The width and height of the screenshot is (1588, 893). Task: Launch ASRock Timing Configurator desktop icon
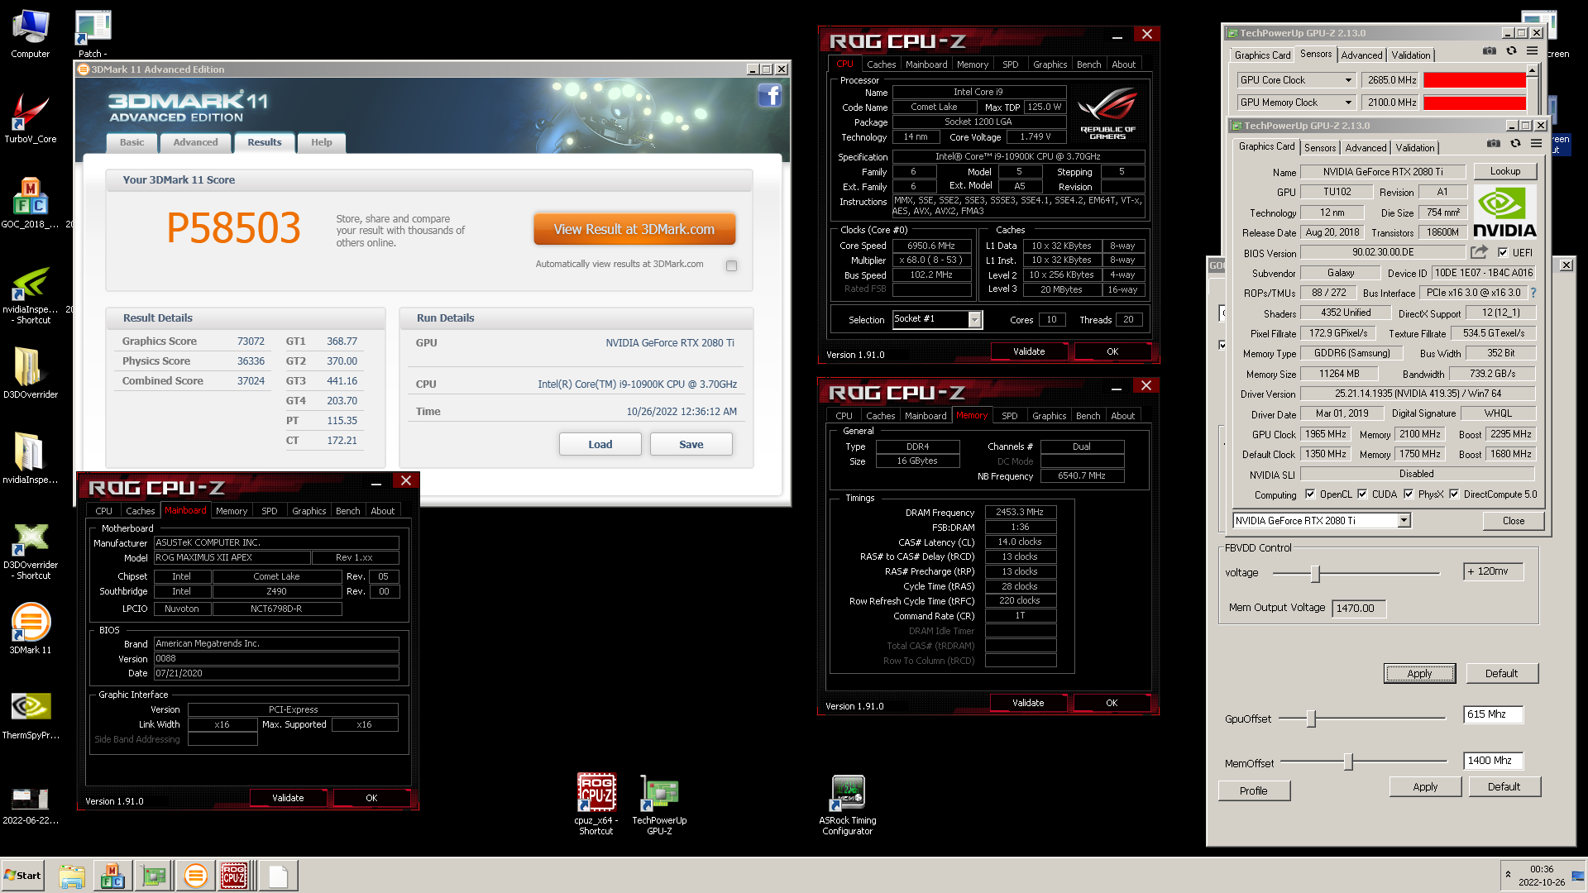coord(848,804)
